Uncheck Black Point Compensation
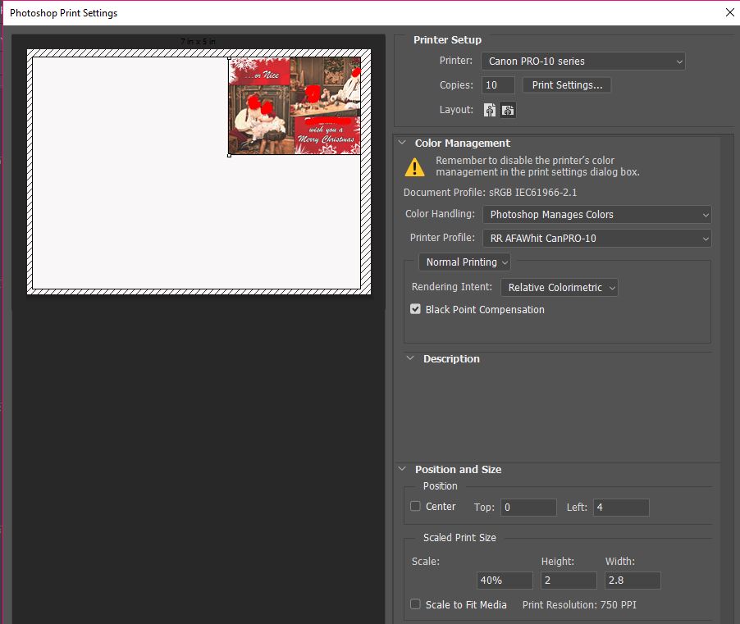740x624 pixels. coord(416,310)
